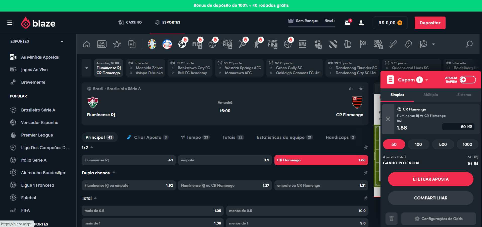Pin the Total market
Screen dimensions: 482x227
coord(366,198)
